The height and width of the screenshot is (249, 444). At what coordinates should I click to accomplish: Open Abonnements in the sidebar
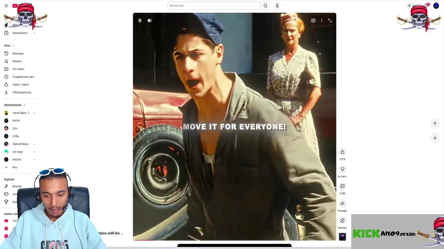[20, 33]
